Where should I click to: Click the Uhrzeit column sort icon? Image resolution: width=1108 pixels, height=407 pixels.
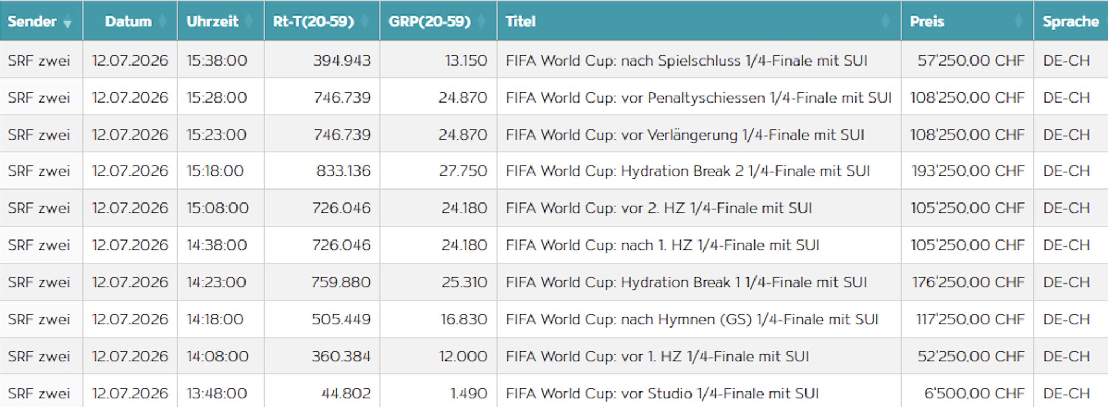coord(249,21)
